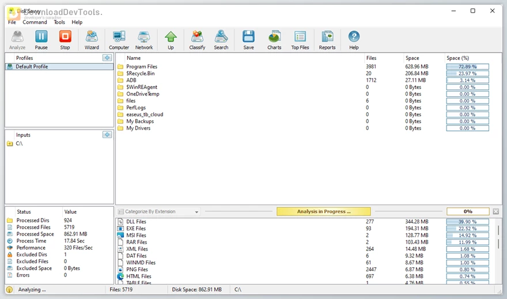
Task: Click the $Recycle.Bin folder icon
Action: pos(120,73)
